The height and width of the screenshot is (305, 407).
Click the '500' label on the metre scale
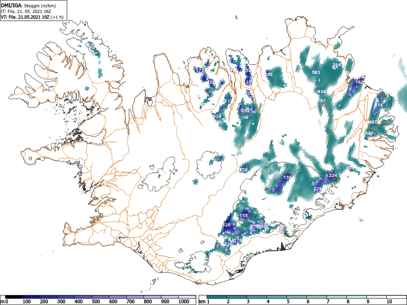(x=96, y=302)
